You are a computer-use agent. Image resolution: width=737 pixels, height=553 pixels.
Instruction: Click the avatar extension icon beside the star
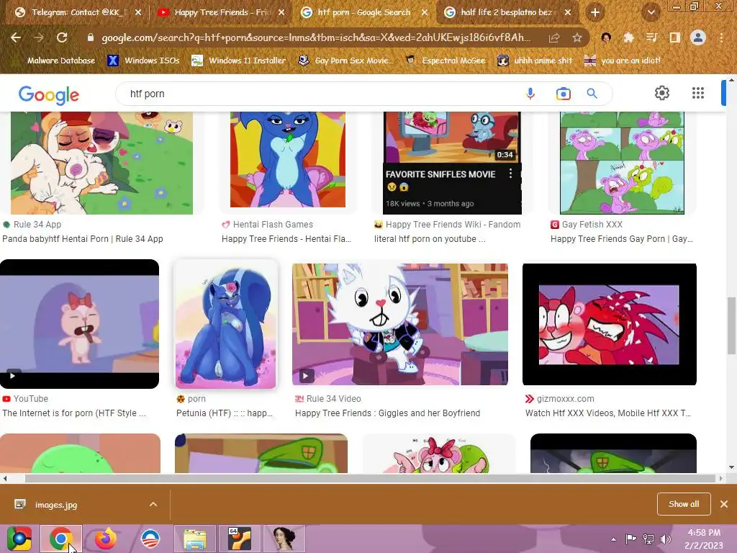[606, 37]
